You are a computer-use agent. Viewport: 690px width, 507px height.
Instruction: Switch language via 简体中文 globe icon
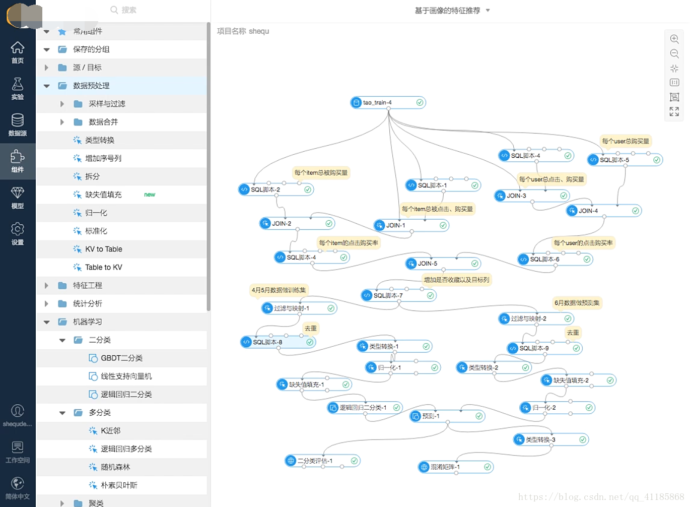coord(18,483)
